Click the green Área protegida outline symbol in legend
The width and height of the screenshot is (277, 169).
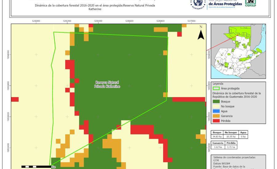click(x=216, y=88)
